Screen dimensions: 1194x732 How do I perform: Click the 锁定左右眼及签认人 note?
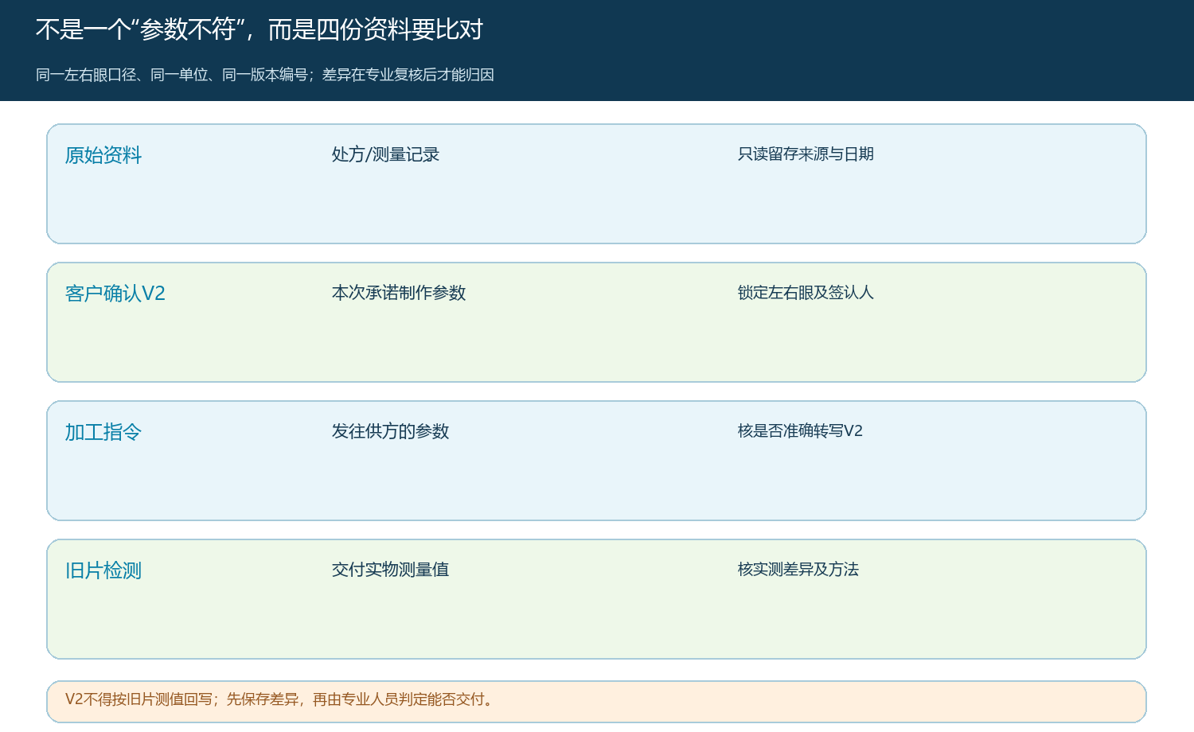[x=806, y=293]
